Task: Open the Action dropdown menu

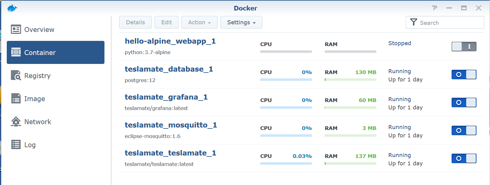Action: [199, 22]
